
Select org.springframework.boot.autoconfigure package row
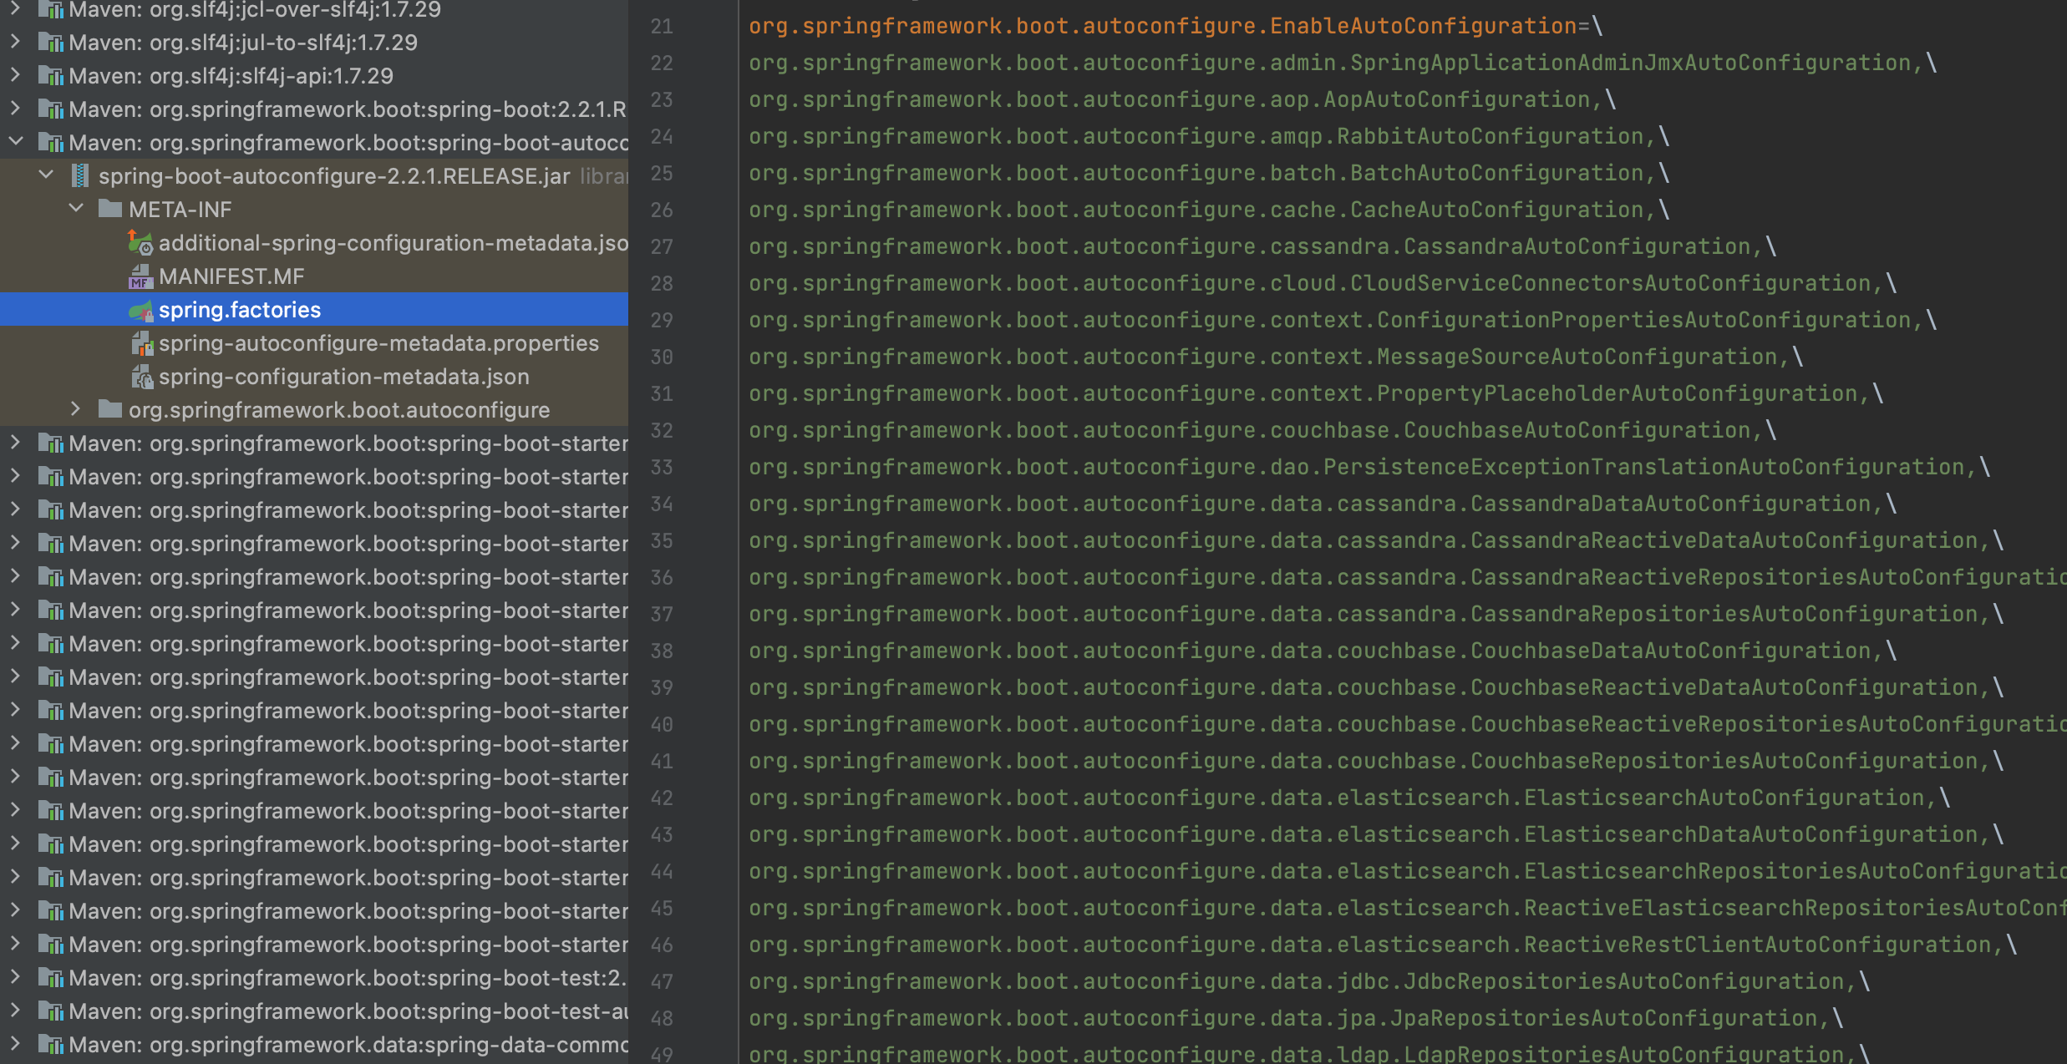pos(314,410)
